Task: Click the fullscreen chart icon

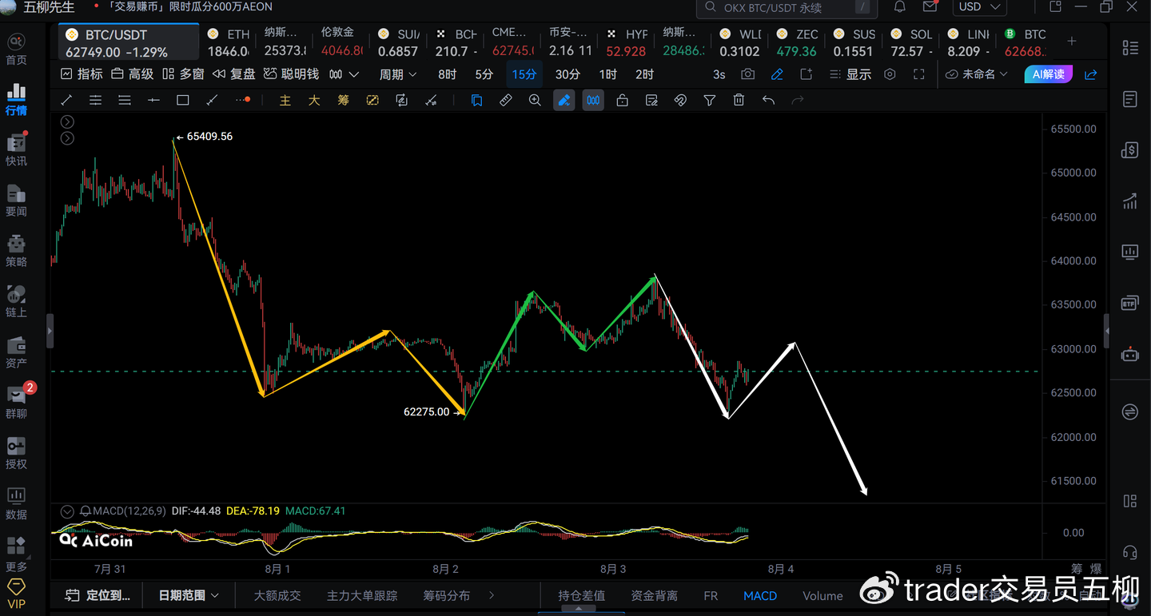Action: (x=919, y=74)
